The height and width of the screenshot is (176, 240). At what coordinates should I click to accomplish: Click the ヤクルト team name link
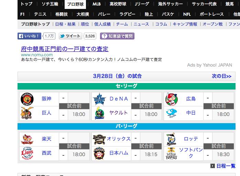pos(119,113)
